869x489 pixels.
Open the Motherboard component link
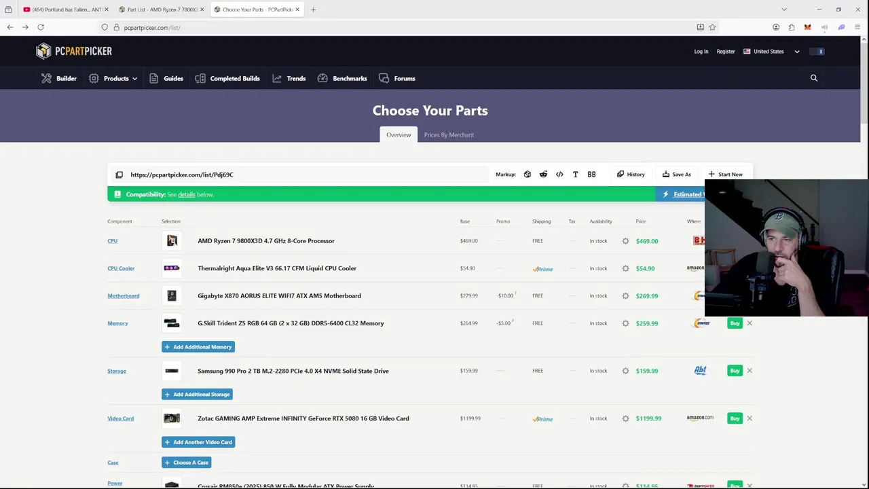pos(123,296)
